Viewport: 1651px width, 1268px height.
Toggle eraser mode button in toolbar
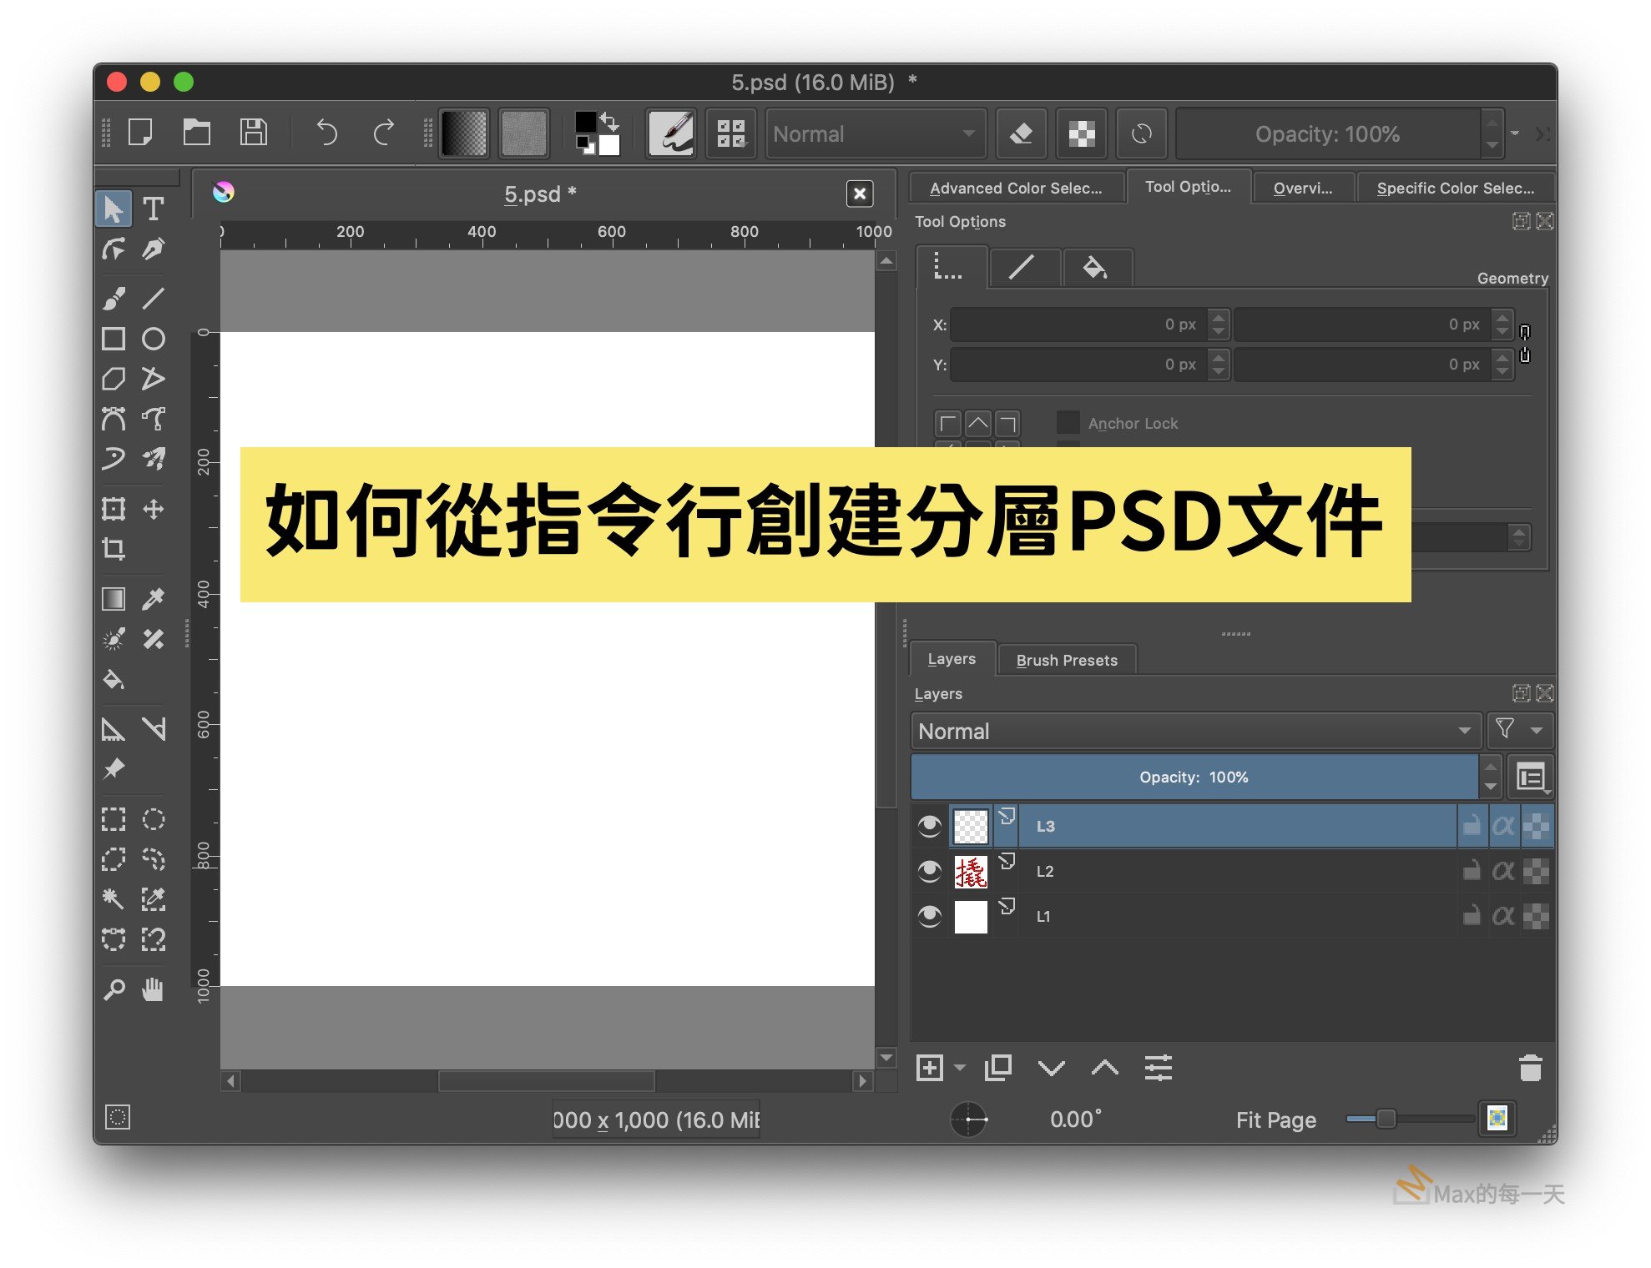pyautogui.click(x=1021, y=133)
